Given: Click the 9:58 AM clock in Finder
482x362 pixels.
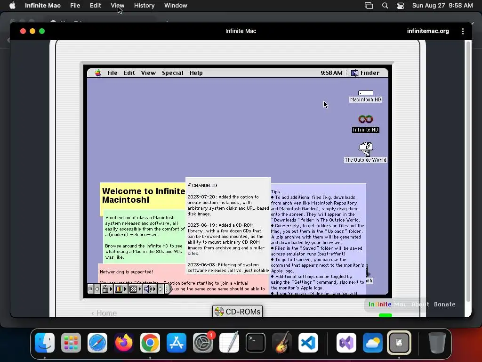Looking at the screenshot, I should click(331, 73).
